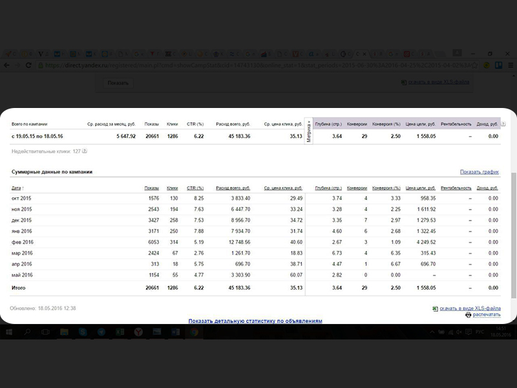Sort the table by the Дата column
517x388 pixels.
[x=16, y=188]
